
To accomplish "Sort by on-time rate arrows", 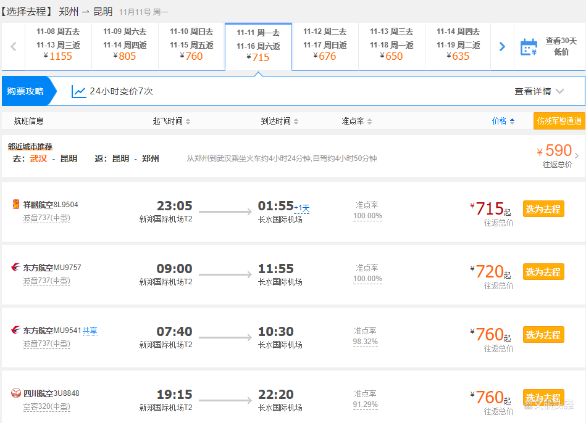I will point(370,121).
